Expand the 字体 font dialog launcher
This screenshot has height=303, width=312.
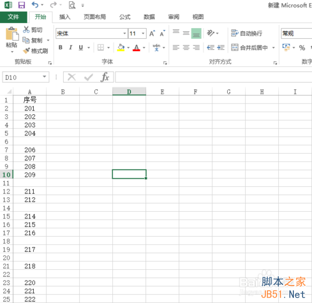(165, 62)
